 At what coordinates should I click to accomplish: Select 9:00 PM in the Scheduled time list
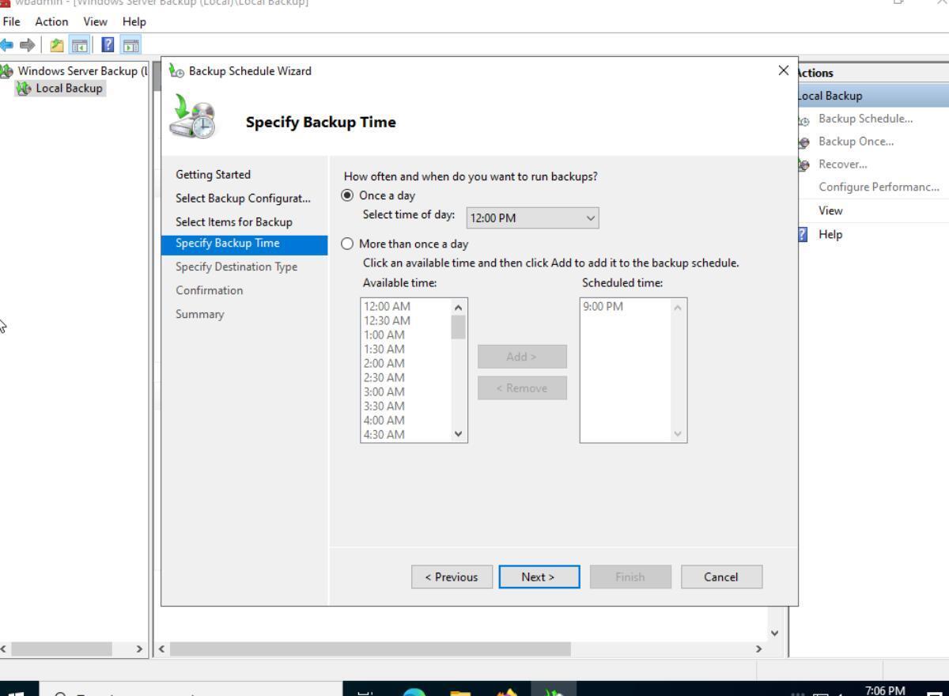coord(603,306)
